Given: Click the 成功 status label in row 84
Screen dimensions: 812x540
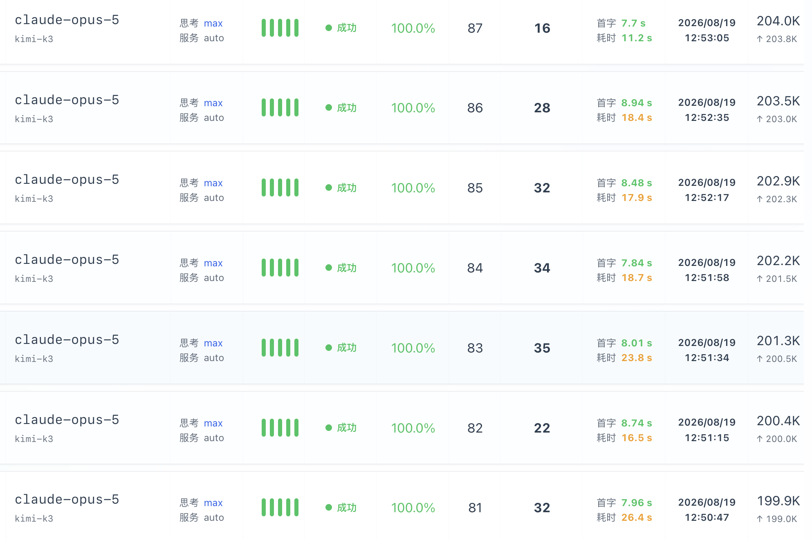Looking at the screenshot, I should click(347, 268).
